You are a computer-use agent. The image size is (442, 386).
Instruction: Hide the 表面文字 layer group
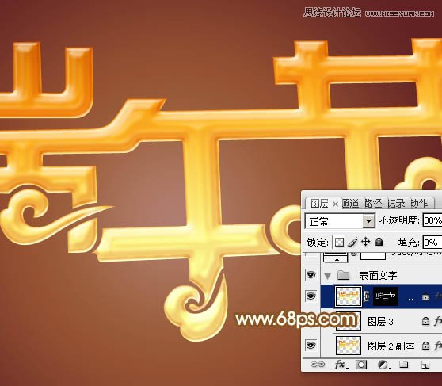pyautogui.click(x=311, y=274)
